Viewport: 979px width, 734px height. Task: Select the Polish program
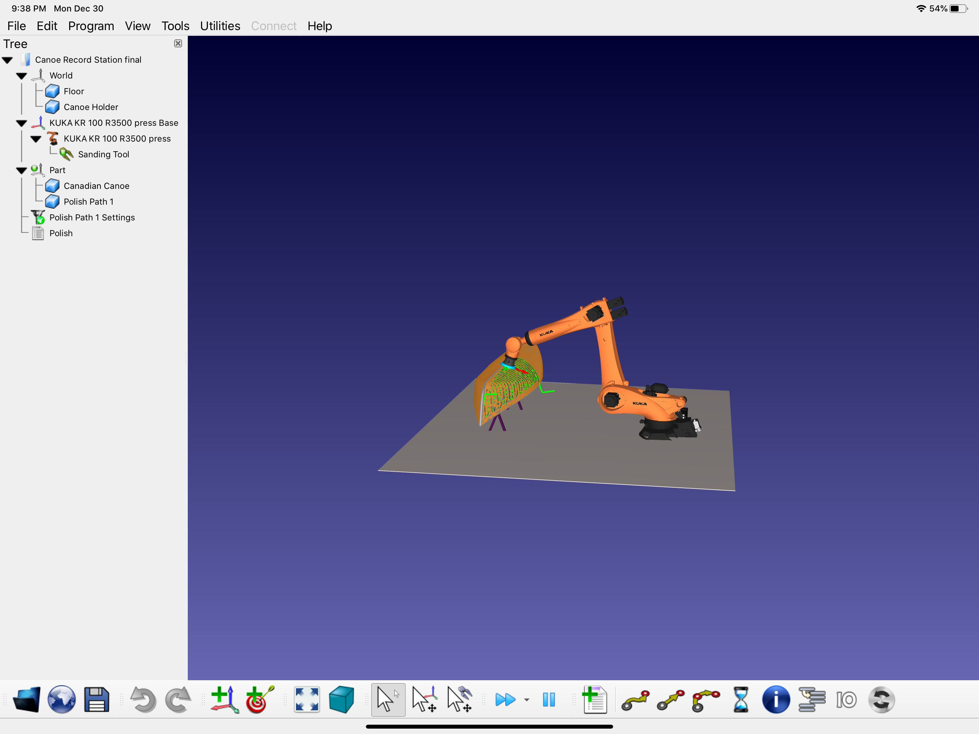click(x=61, y=233)
